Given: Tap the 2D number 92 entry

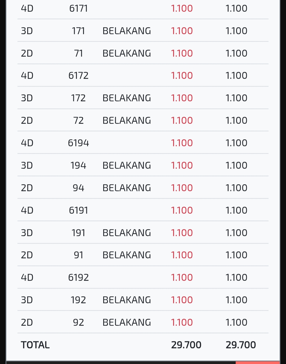Looking at the screenshot, I should point(78,322).
